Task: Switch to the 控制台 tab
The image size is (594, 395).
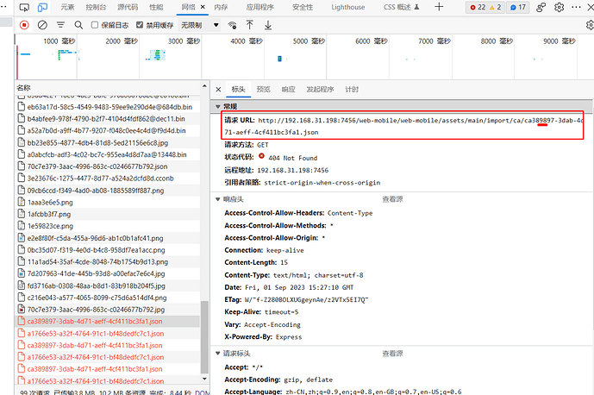Action: [x=96, y=7]
